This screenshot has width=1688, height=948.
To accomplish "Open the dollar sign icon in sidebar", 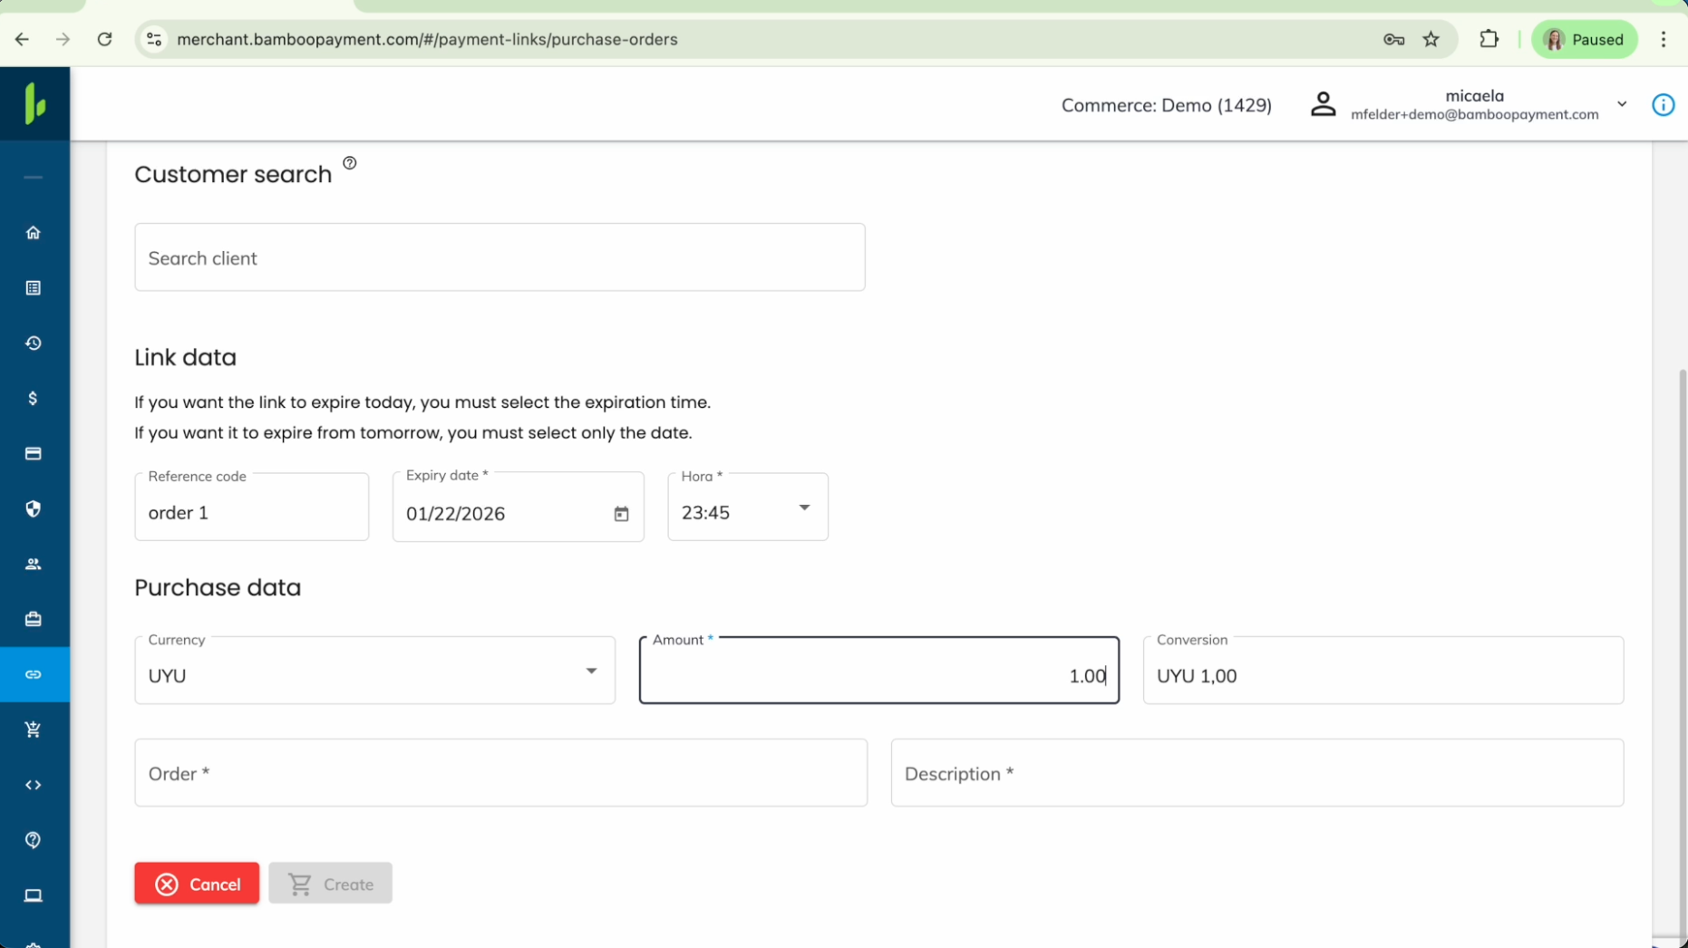I will click(x=34, y=399).
